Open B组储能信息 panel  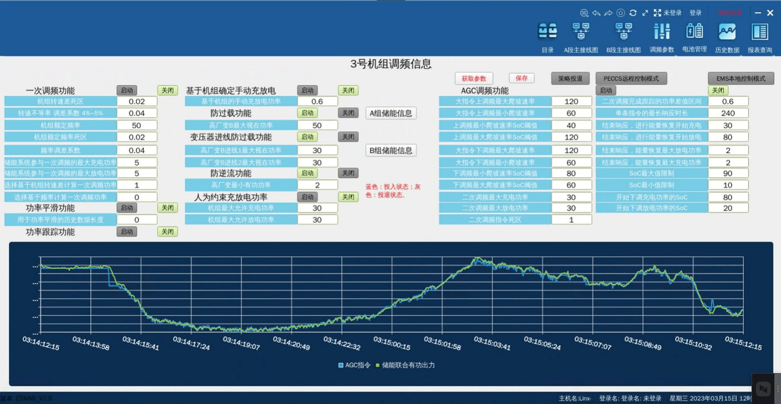coord(391,150)
